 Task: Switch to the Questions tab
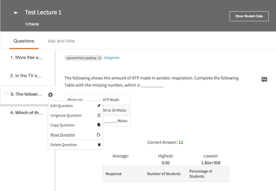click(x=24, y=41)
